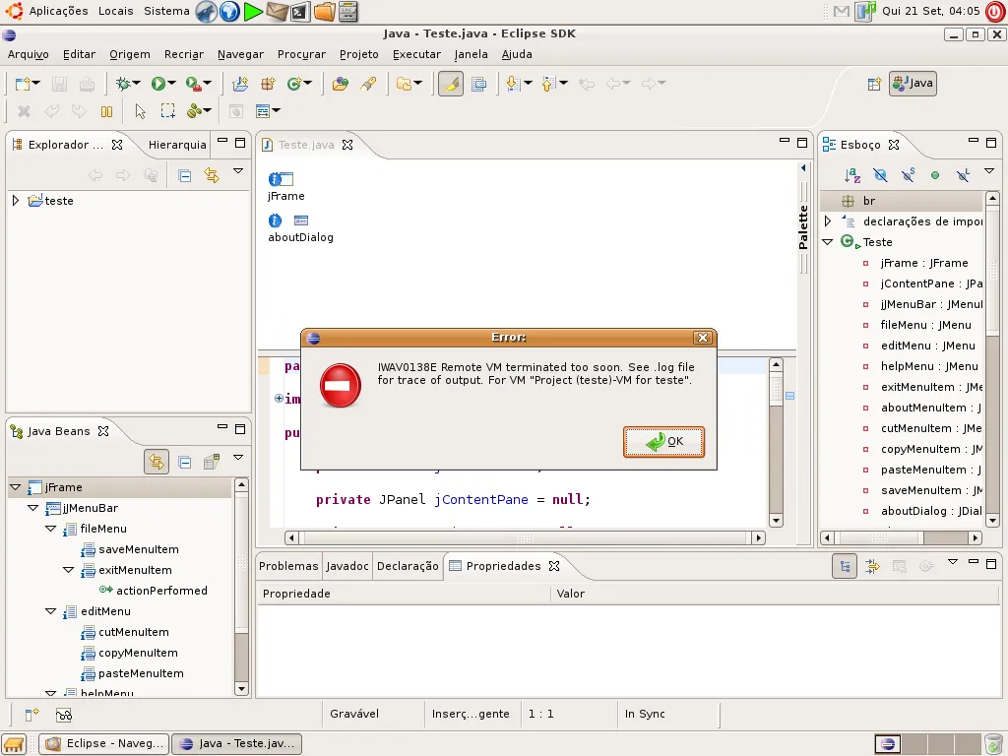Collapse all in Java Beans panel
This screenshot has width=1008, height=756.
click(x=184, y=462)
